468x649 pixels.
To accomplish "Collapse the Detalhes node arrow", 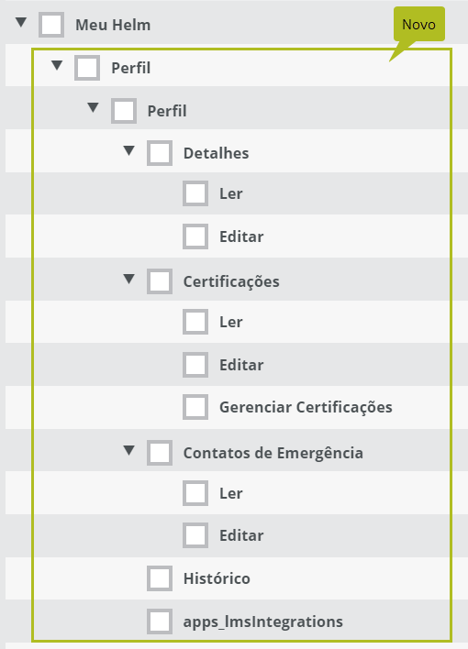I will coord(128,150).
